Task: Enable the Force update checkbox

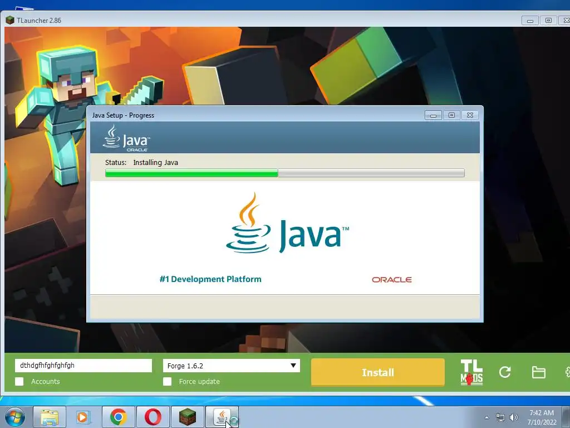Action: [x=167, y=381]
